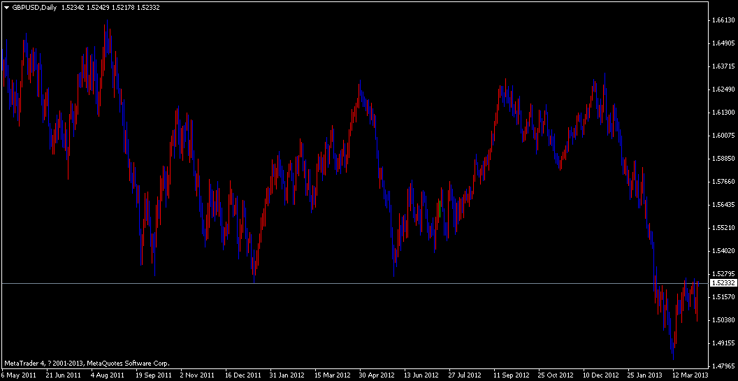
Task: Select the 30 Apr 2012 time marker
Action: click(x=377, y=375)
